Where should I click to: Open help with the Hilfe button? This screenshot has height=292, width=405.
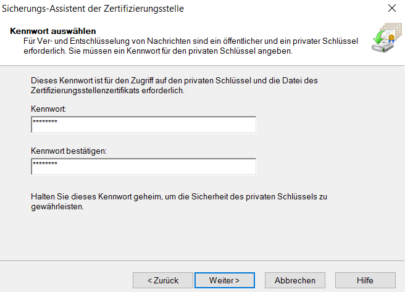coord(365,280)
